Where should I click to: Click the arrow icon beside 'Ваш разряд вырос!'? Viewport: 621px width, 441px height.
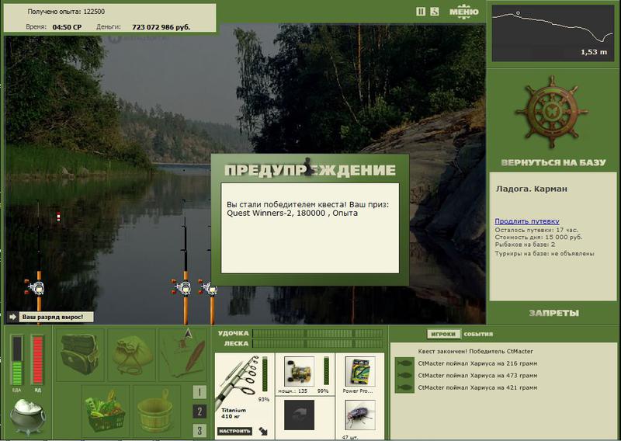tap(12, 317)
